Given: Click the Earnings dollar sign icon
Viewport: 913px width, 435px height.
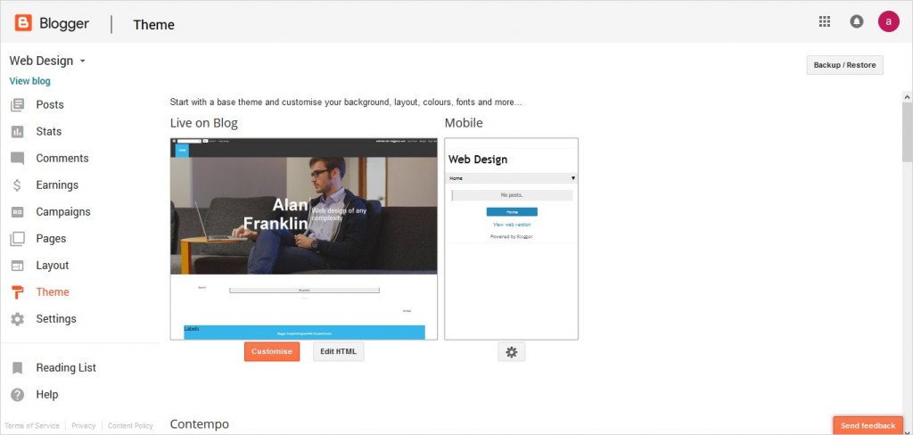Looking at the screenshot, I should (18, 185).
